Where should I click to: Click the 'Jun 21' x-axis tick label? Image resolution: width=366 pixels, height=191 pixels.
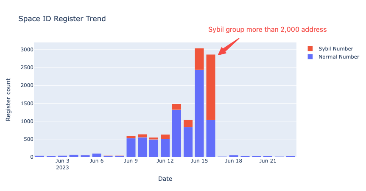tap(268, 161)
